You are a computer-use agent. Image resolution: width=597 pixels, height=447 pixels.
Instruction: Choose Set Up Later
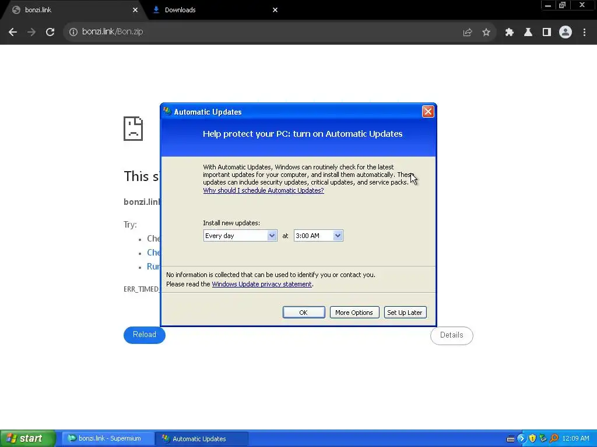click(x=405, y=313)
